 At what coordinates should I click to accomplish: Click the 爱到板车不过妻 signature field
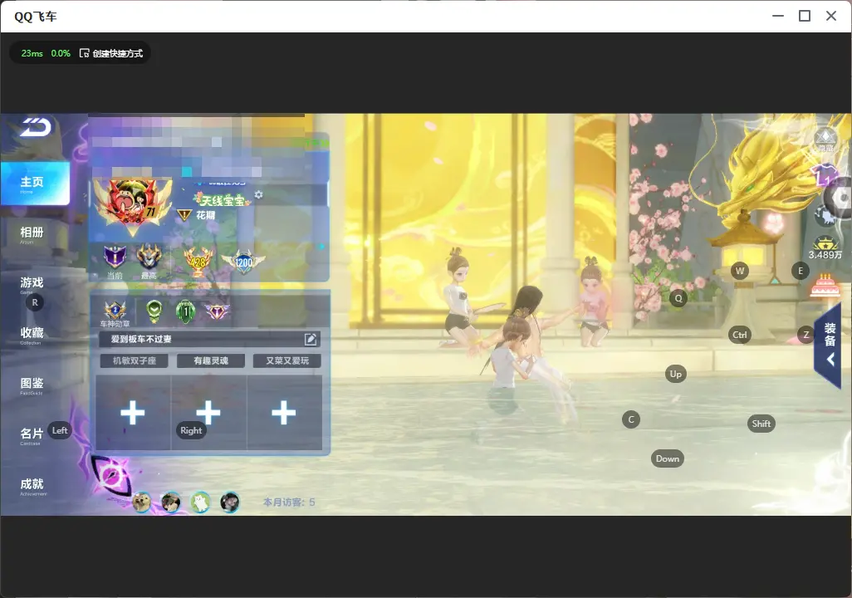209,339
